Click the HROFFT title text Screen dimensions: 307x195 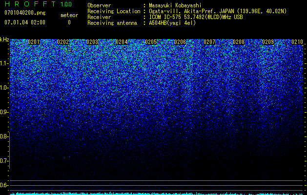click(x=30, y=4)
